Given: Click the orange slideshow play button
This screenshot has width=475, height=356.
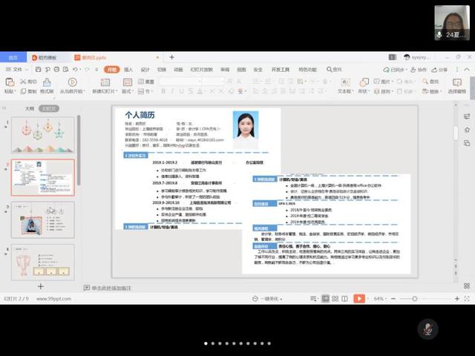Looking at the screenshot, I should tap(358, 298).
